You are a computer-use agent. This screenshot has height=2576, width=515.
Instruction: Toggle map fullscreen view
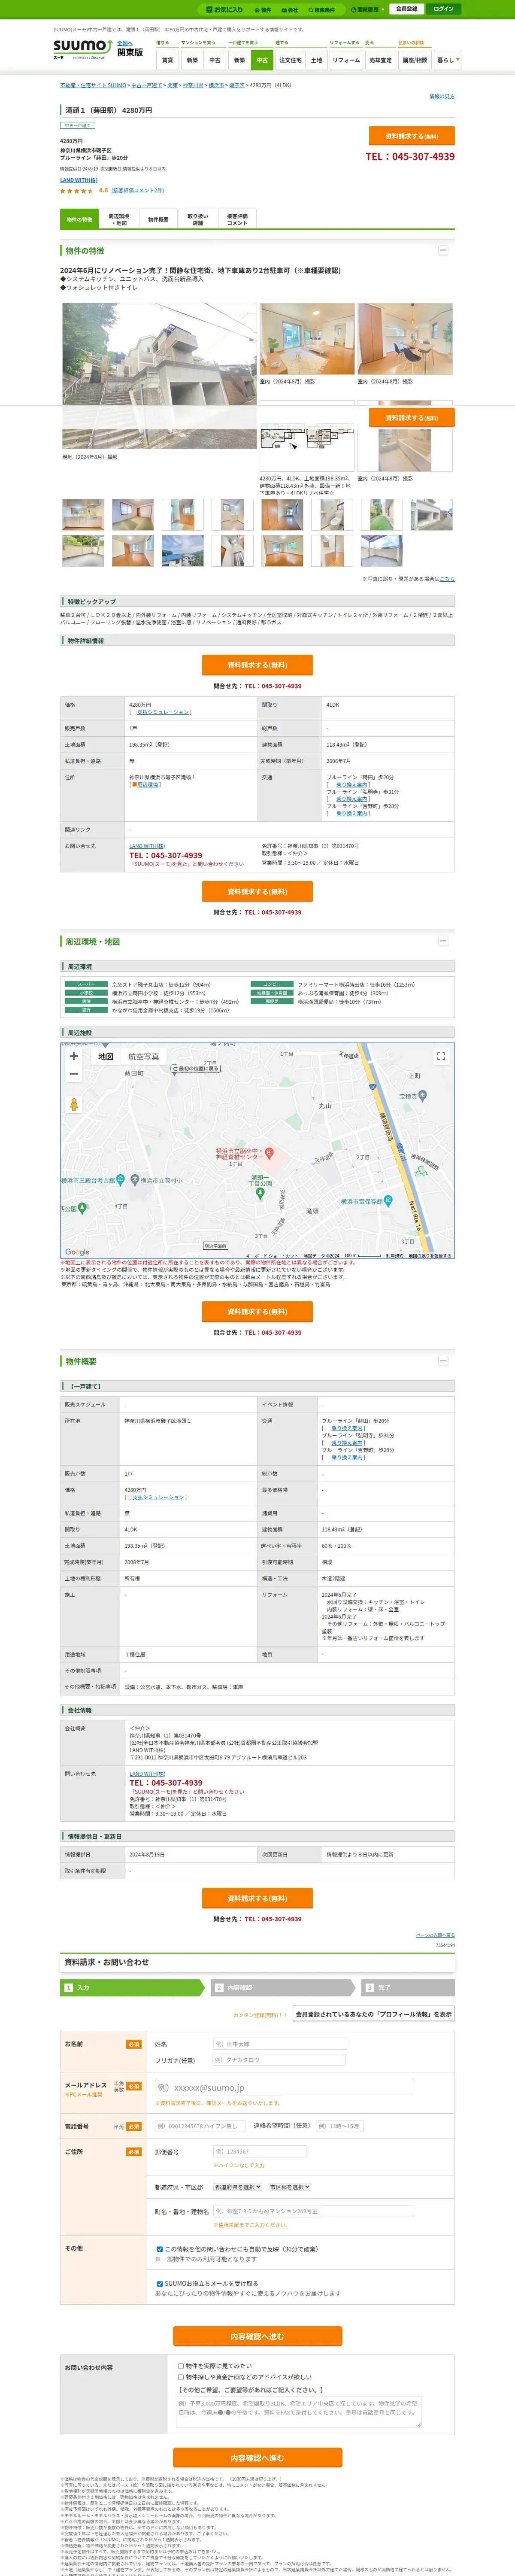click(441, 1056)
